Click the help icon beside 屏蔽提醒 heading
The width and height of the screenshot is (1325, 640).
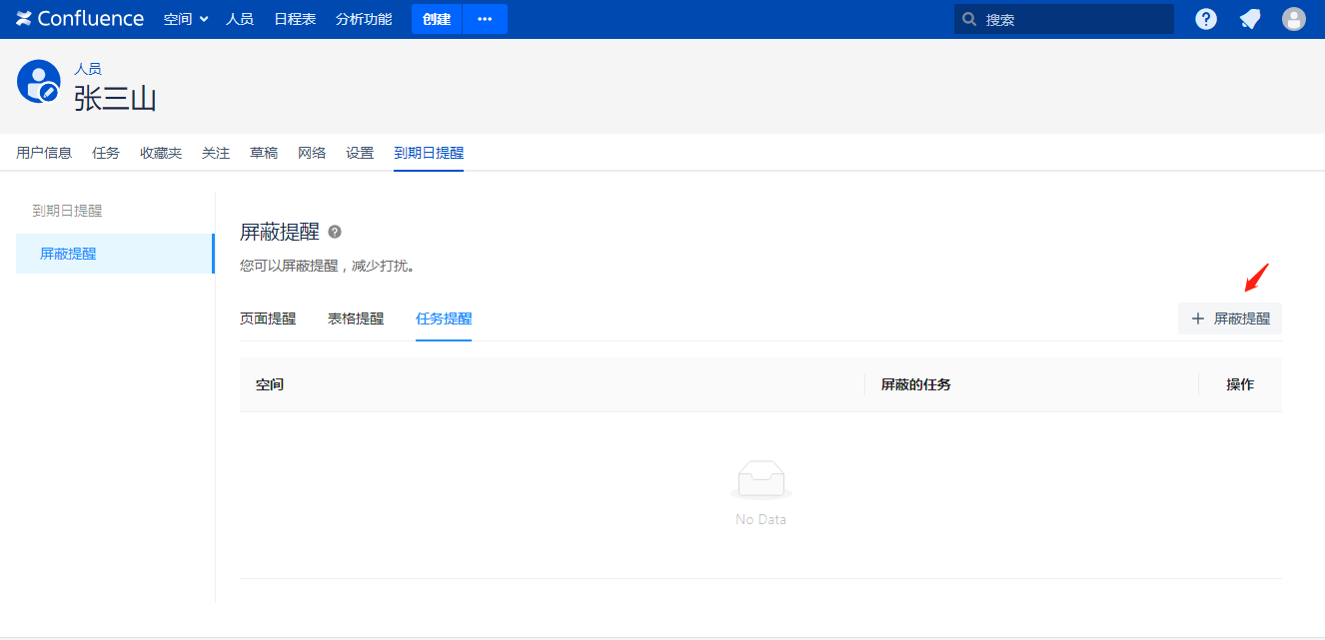pos(335,232)
